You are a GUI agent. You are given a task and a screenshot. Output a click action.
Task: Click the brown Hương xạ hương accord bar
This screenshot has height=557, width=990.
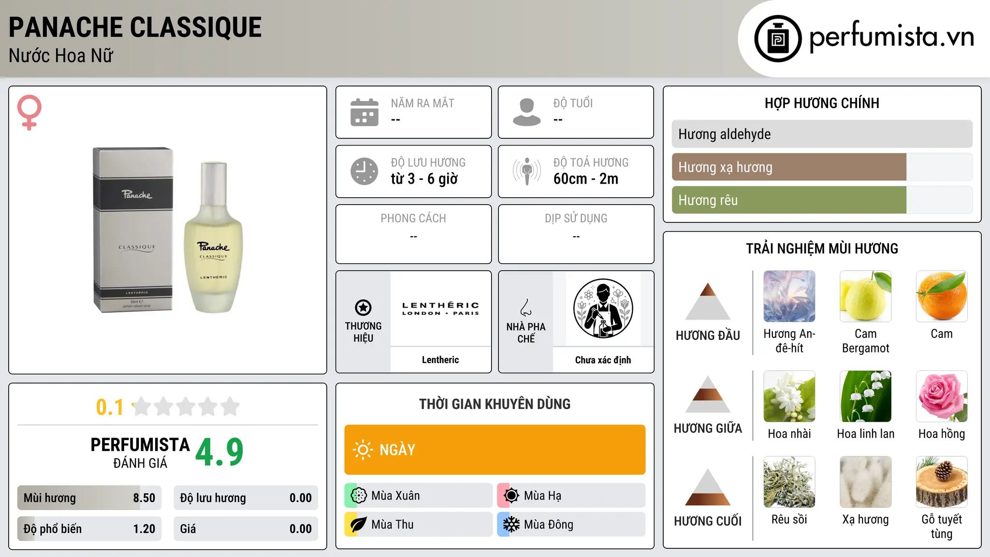(x=822, y=167)
